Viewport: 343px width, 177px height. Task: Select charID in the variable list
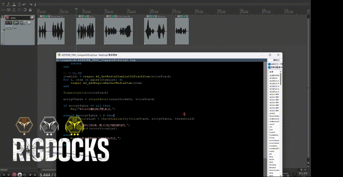click(x=272, y=113)
